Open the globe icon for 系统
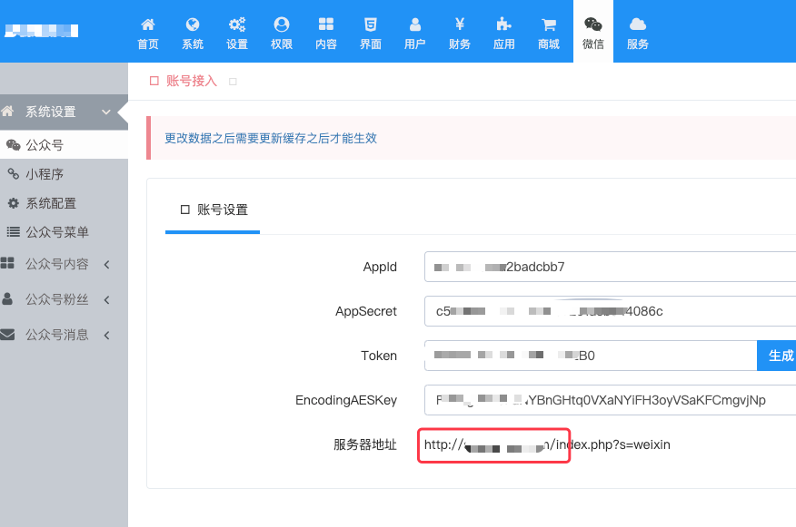796x527 pixels. (x=193, y=24)
